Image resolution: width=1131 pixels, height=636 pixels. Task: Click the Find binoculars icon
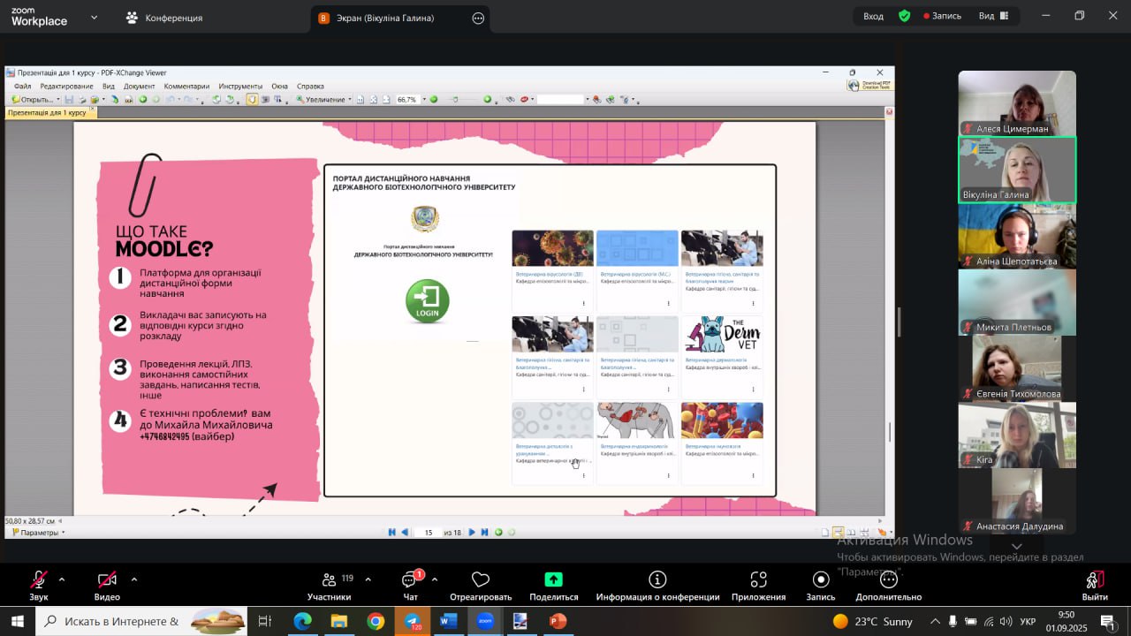pyautogui.click(x=510, y=100)
